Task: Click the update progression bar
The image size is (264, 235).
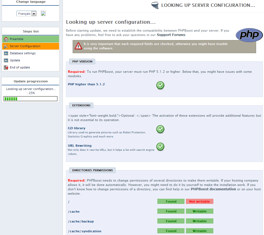Action: pyautogui.click(x=30, y=99)
